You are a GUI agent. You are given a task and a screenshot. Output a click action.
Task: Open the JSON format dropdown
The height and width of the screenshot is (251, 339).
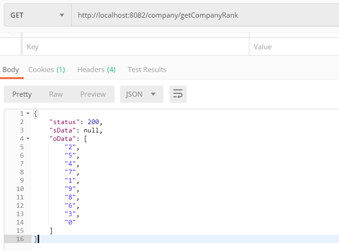142,94
